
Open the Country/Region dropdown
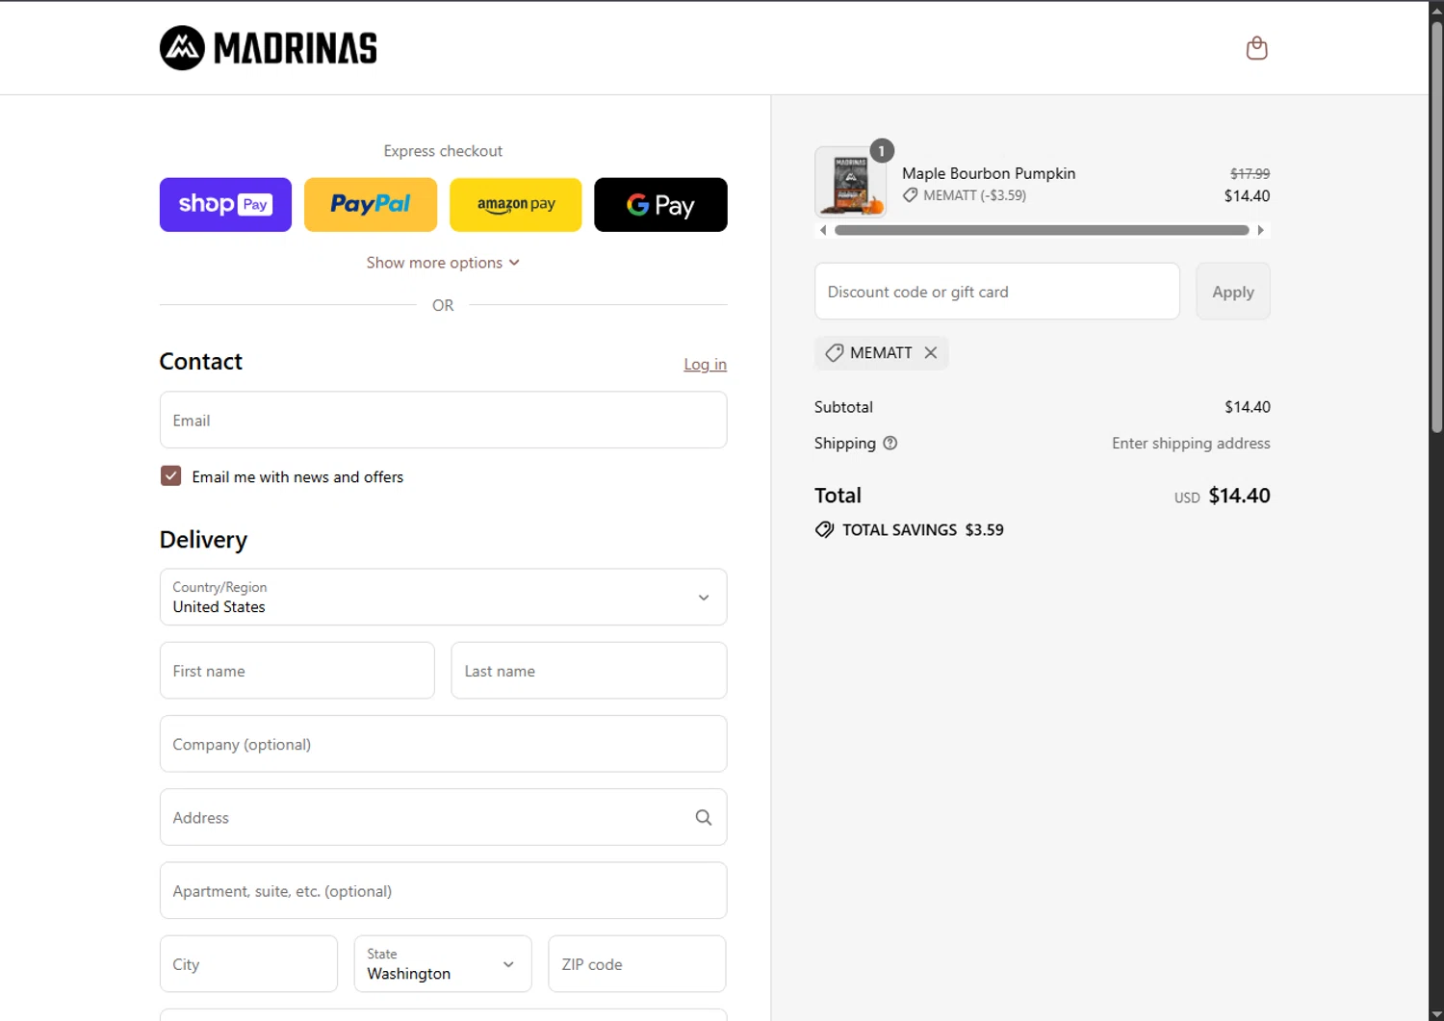click(443, 597)
